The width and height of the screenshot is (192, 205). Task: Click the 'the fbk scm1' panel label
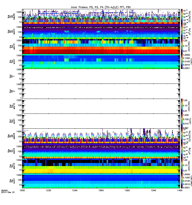click(x=12, y=181)
